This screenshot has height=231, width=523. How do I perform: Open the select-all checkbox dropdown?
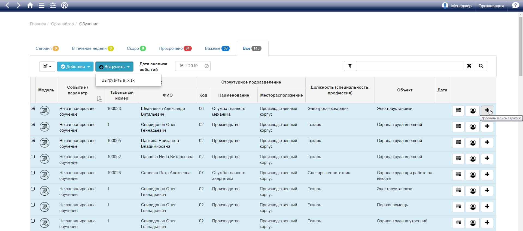(x=47, y=66)
